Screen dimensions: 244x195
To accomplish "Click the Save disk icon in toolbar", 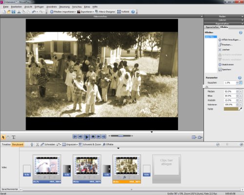I will tap(13, 12).
